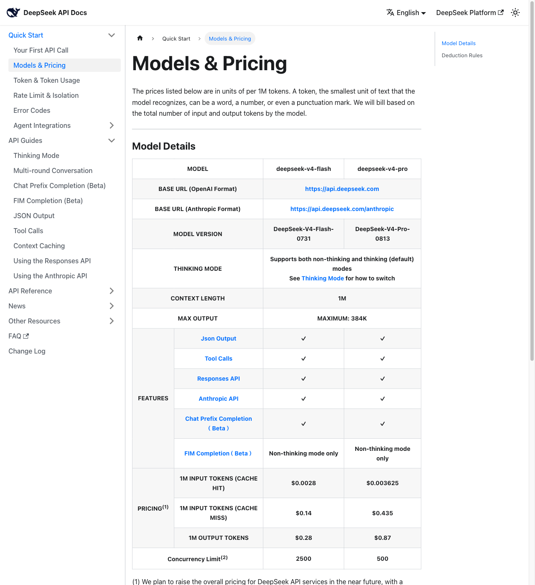Toggle the light/dark theme sun icon
535x585 pixels.
tap(515, 13)
